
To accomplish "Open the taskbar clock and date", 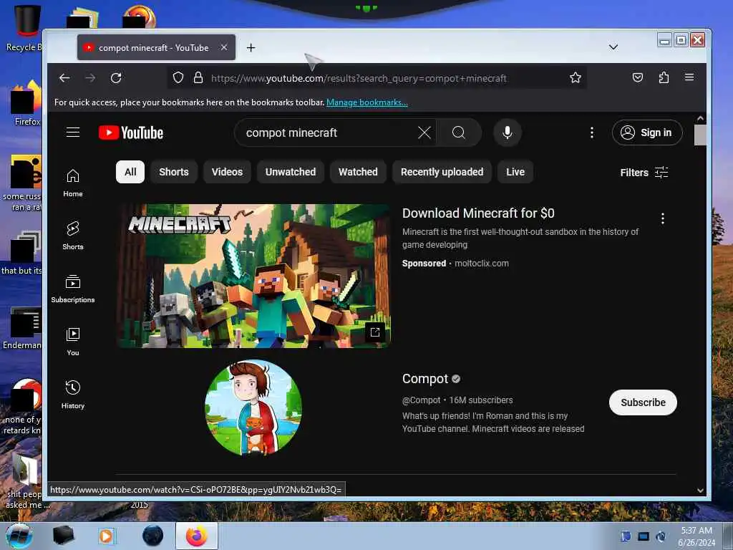I will pyautogui.click(x=696, y=536).
